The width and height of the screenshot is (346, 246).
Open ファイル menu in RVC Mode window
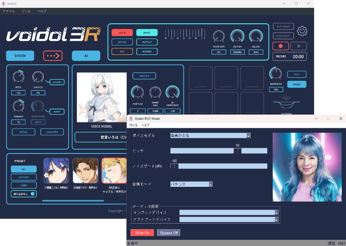[133, 125]
